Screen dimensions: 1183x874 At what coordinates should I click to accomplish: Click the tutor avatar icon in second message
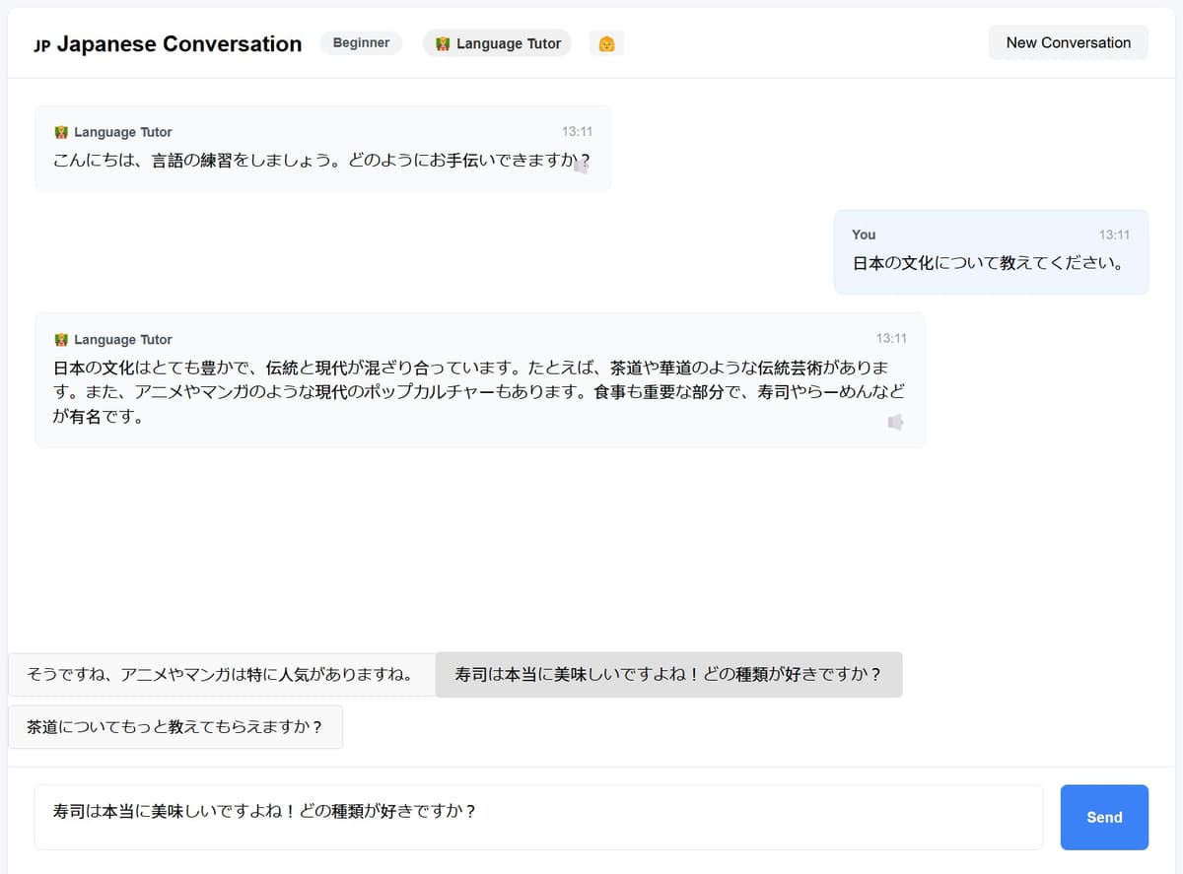click(x=61, y=340)
